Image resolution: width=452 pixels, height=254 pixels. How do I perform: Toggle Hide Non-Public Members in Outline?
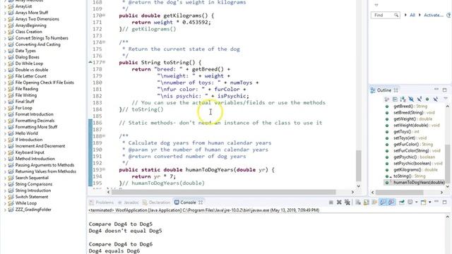point(427,99)
